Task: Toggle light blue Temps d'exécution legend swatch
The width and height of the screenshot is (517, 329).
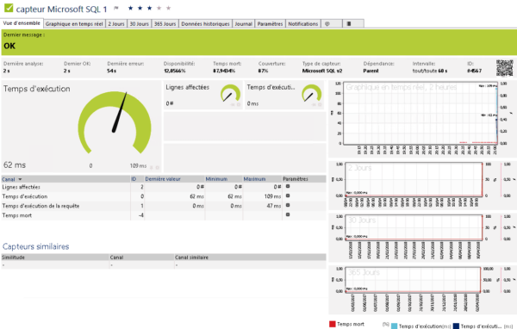Action: [x=394, y=326]
